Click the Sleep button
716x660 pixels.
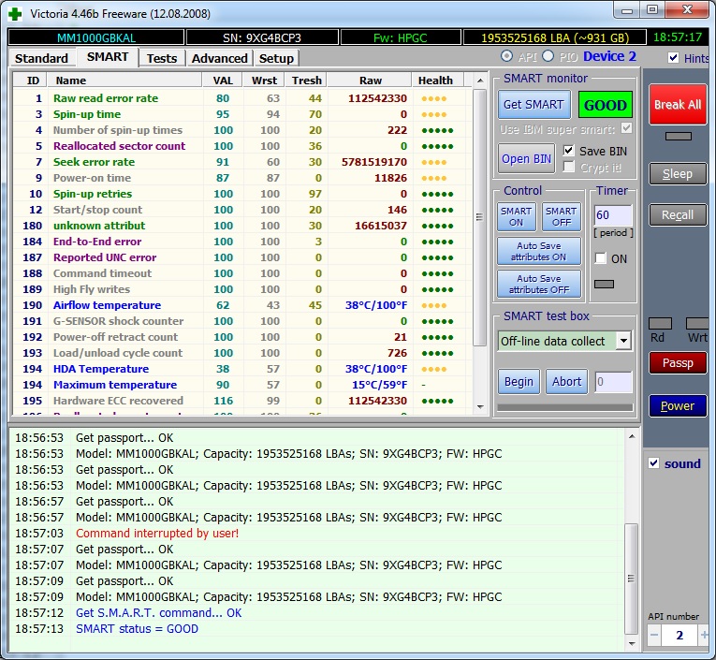(x=678, y=173)
